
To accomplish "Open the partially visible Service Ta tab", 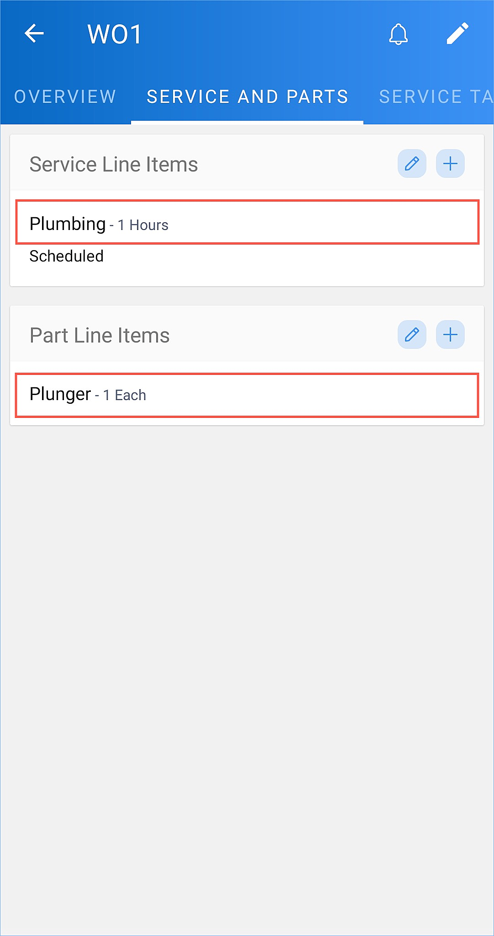I will (436, 97).
